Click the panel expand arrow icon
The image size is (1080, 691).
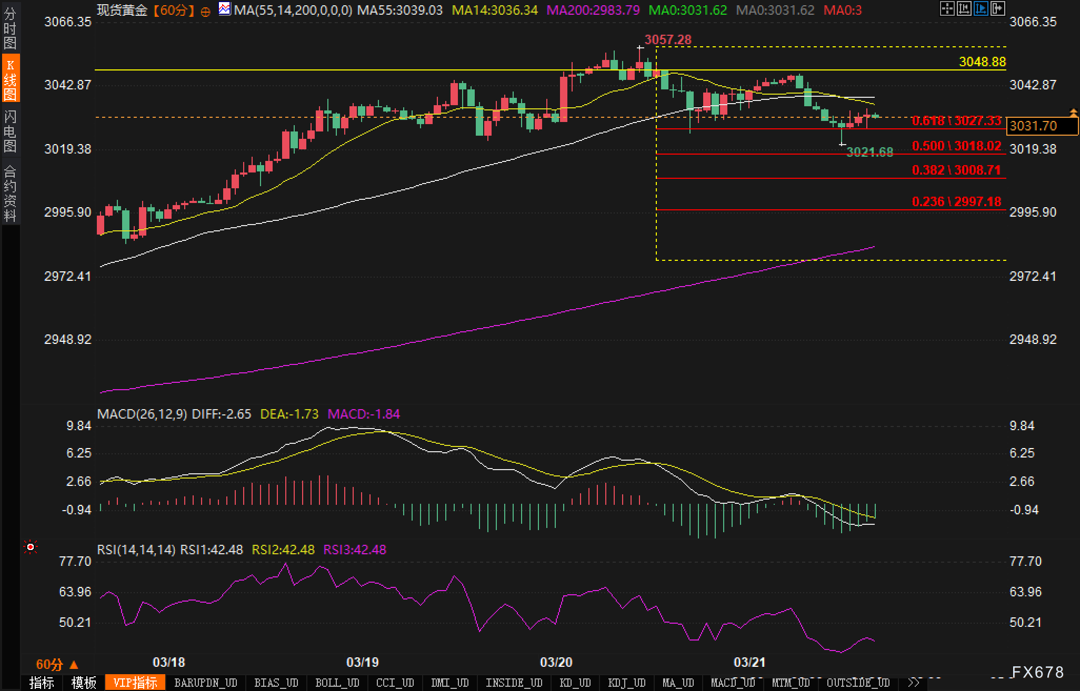coord(997,8)
